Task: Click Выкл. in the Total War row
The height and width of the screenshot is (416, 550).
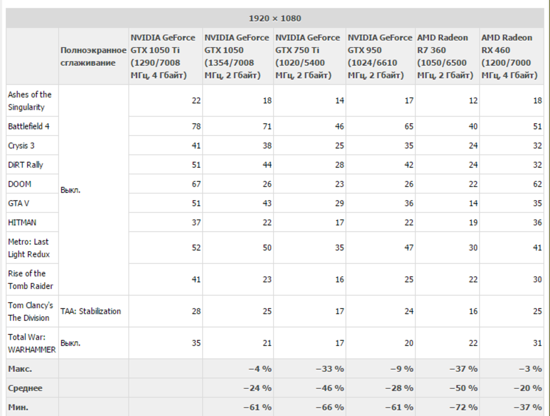Action: tap(70, 343)
